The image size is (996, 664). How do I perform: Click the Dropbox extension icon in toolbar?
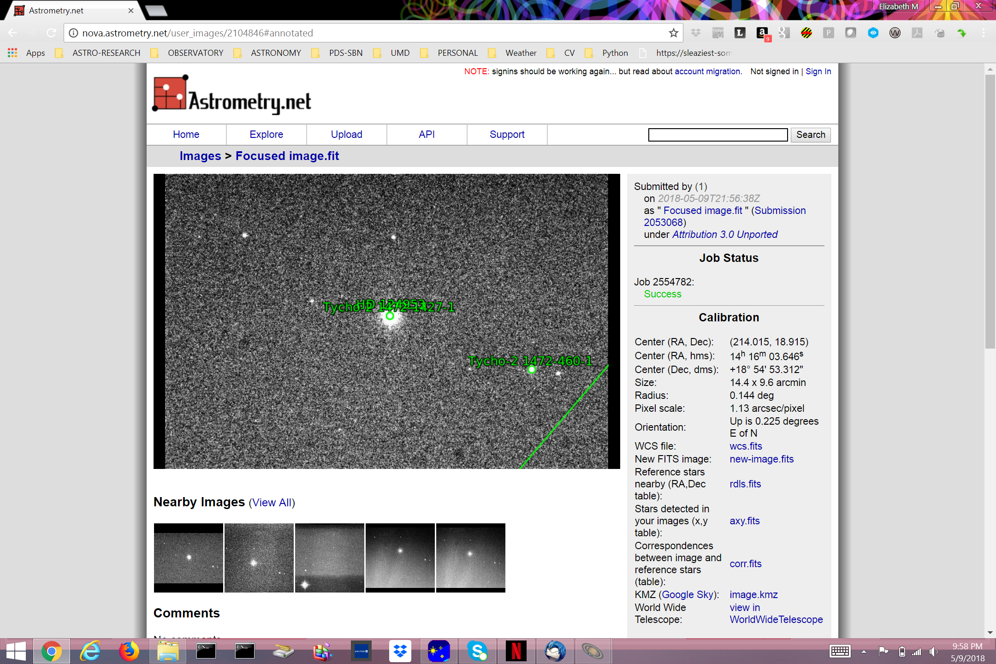(696, 33)
